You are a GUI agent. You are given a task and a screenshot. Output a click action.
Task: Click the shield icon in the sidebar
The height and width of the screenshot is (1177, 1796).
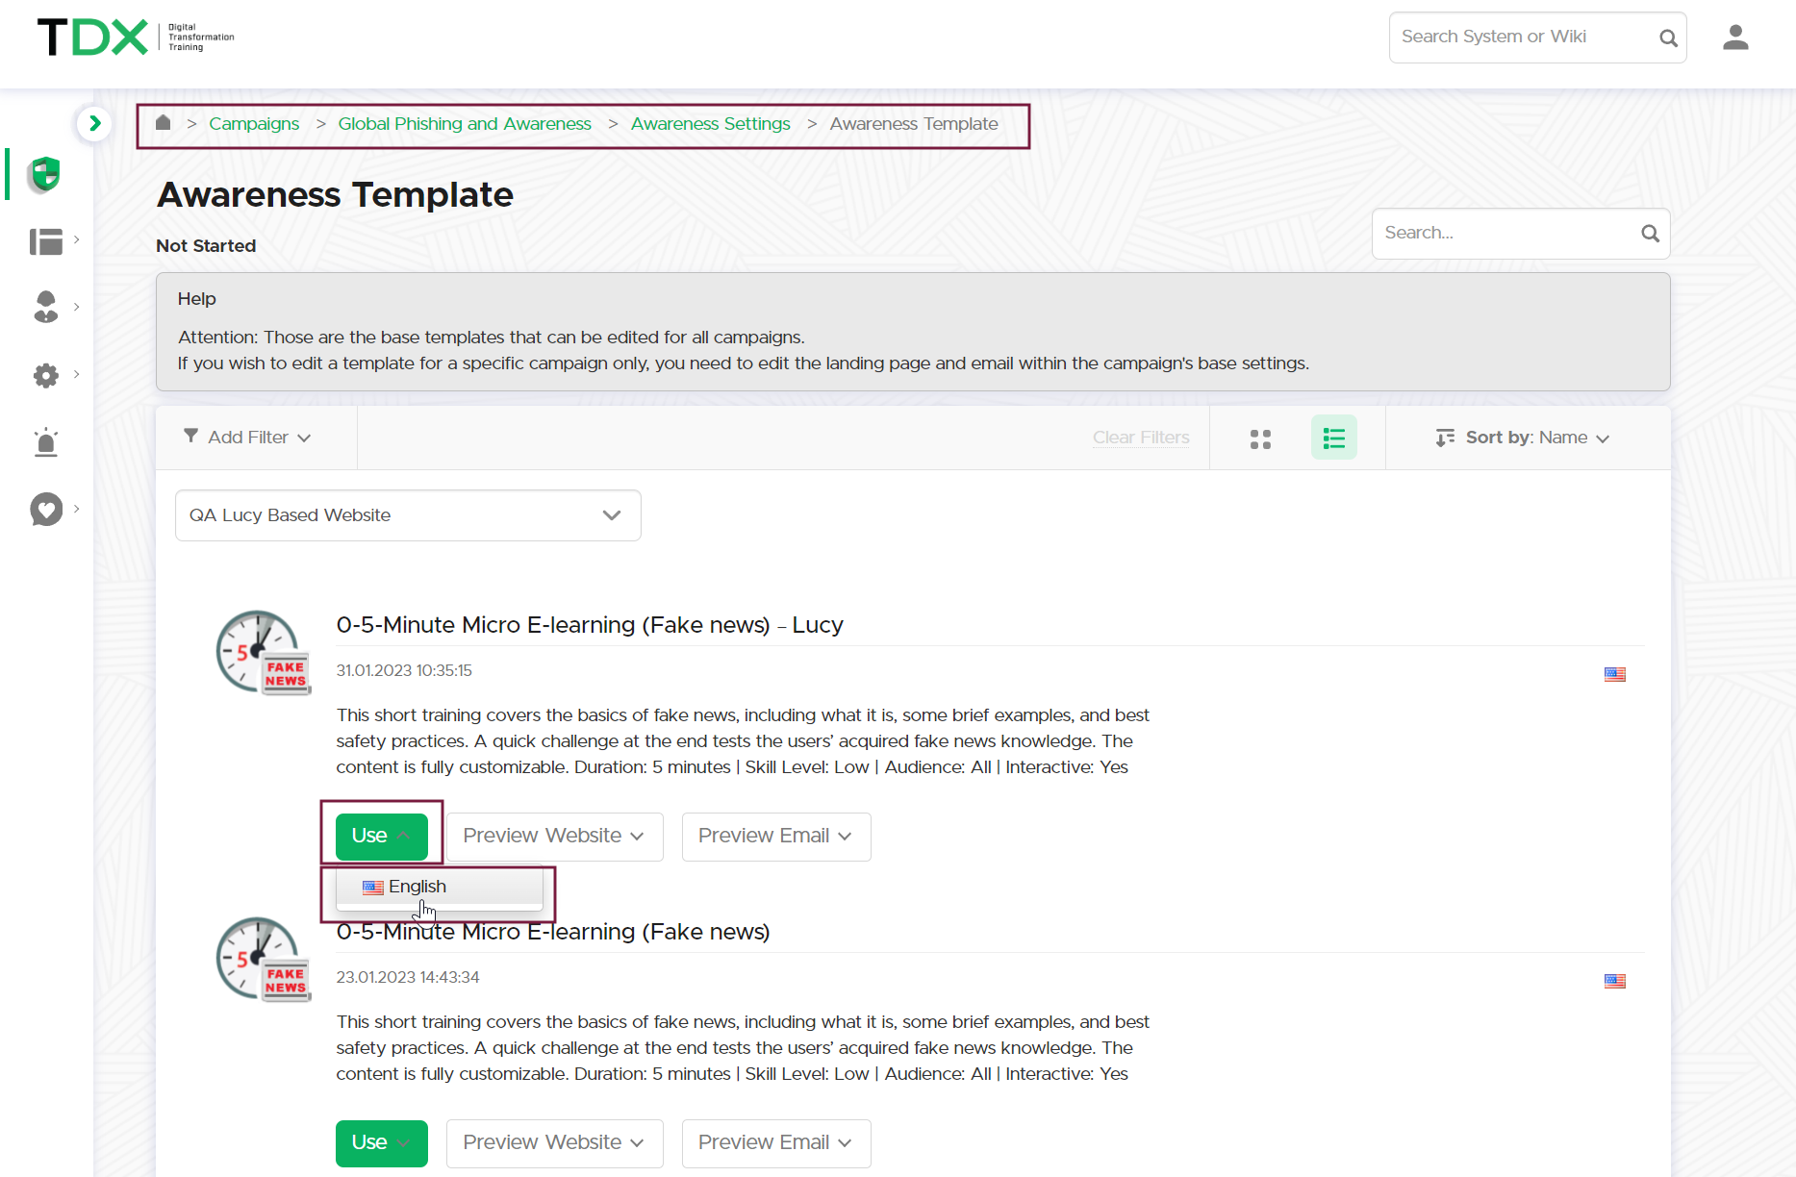click(x=45, y=175)
